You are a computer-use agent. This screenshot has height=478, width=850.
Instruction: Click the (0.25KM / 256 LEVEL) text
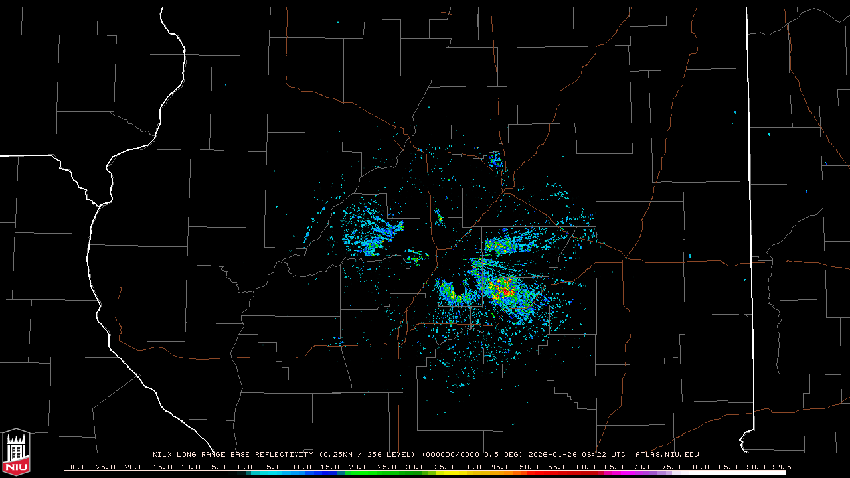367,455
